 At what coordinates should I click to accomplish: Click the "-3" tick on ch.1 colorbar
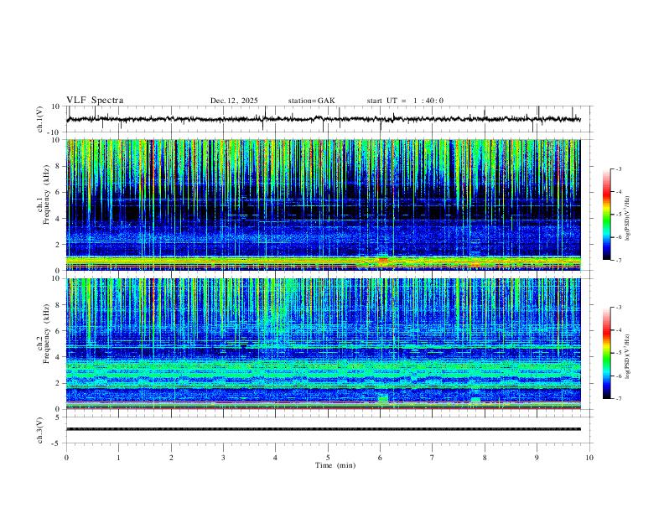[618, 168]
